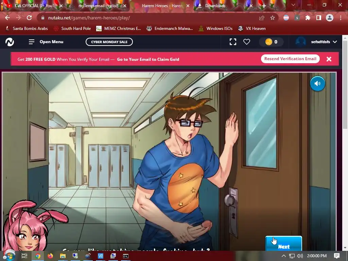Click the Share page icon in address bar
This screenshot has height=261, width=348.
pyautogui.click(x=262, y=18)
